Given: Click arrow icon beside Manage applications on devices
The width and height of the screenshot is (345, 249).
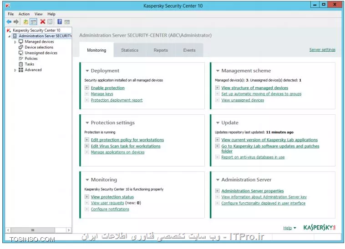Looking at the screenshot, I should (x=87, y=152).
